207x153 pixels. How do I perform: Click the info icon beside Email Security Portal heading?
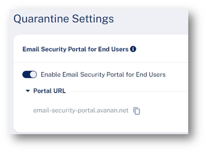pyautogui.click(x=133, y=49)
